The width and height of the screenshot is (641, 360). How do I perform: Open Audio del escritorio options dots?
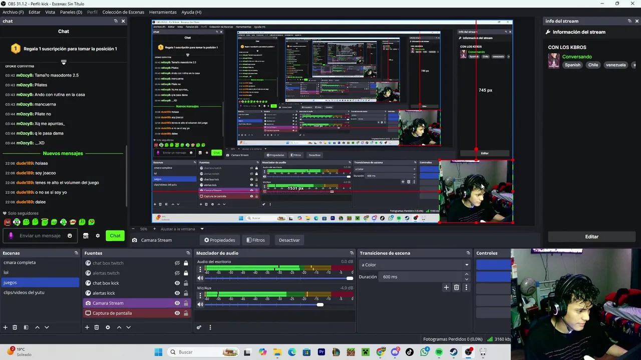click(200, 269)
